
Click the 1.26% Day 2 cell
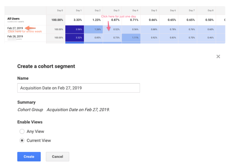point(93,29)
